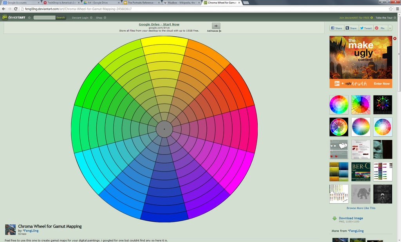The width and height of the screenshot is (401, 242).
Task: Reload the page with the refresh icon
Action: (x=16, y=9)
